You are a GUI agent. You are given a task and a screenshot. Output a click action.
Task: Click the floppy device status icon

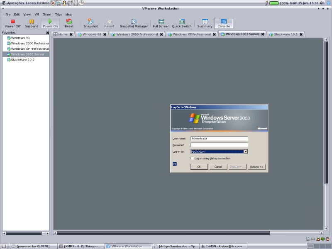point(318,239)
